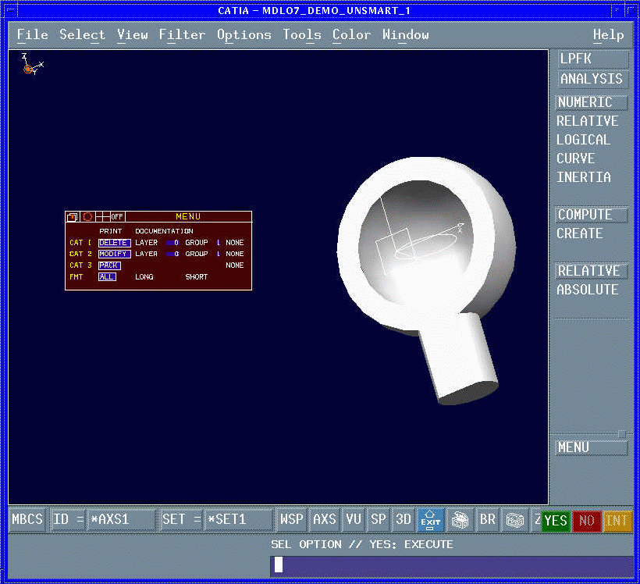
Task: Select the BR toolbar button
Action: click(x=487, y=519)
